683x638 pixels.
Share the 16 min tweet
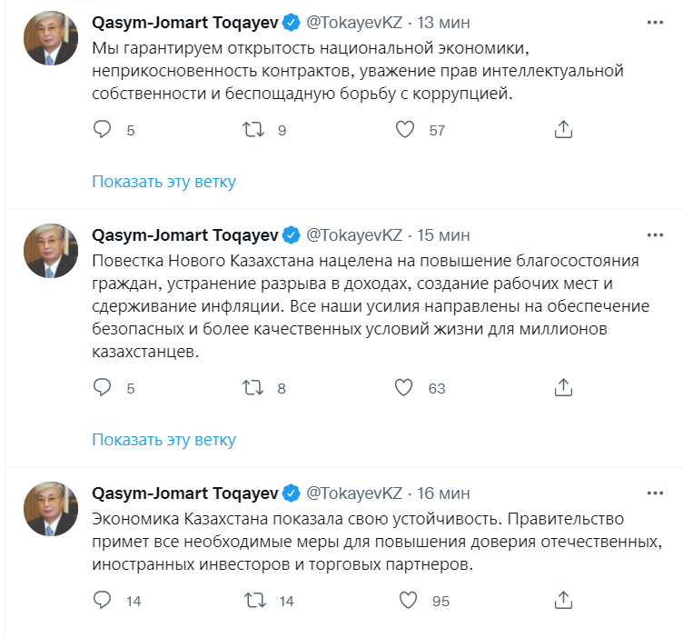coord(563,600)
